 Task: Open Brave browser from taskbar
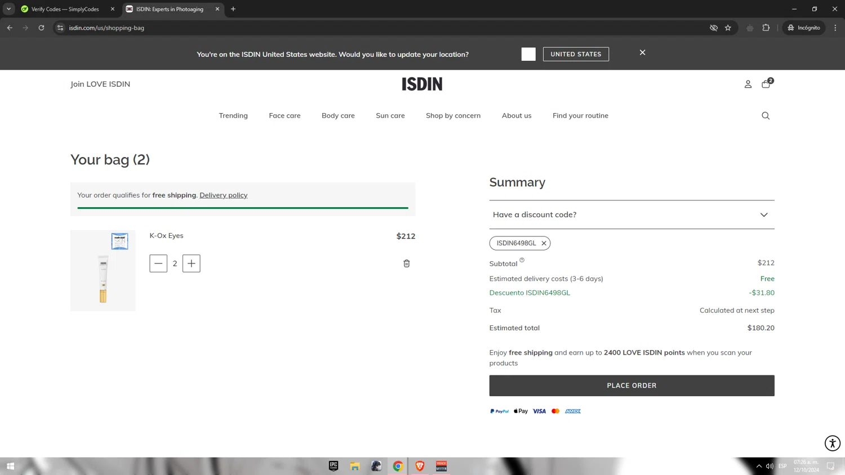(420, 466)
